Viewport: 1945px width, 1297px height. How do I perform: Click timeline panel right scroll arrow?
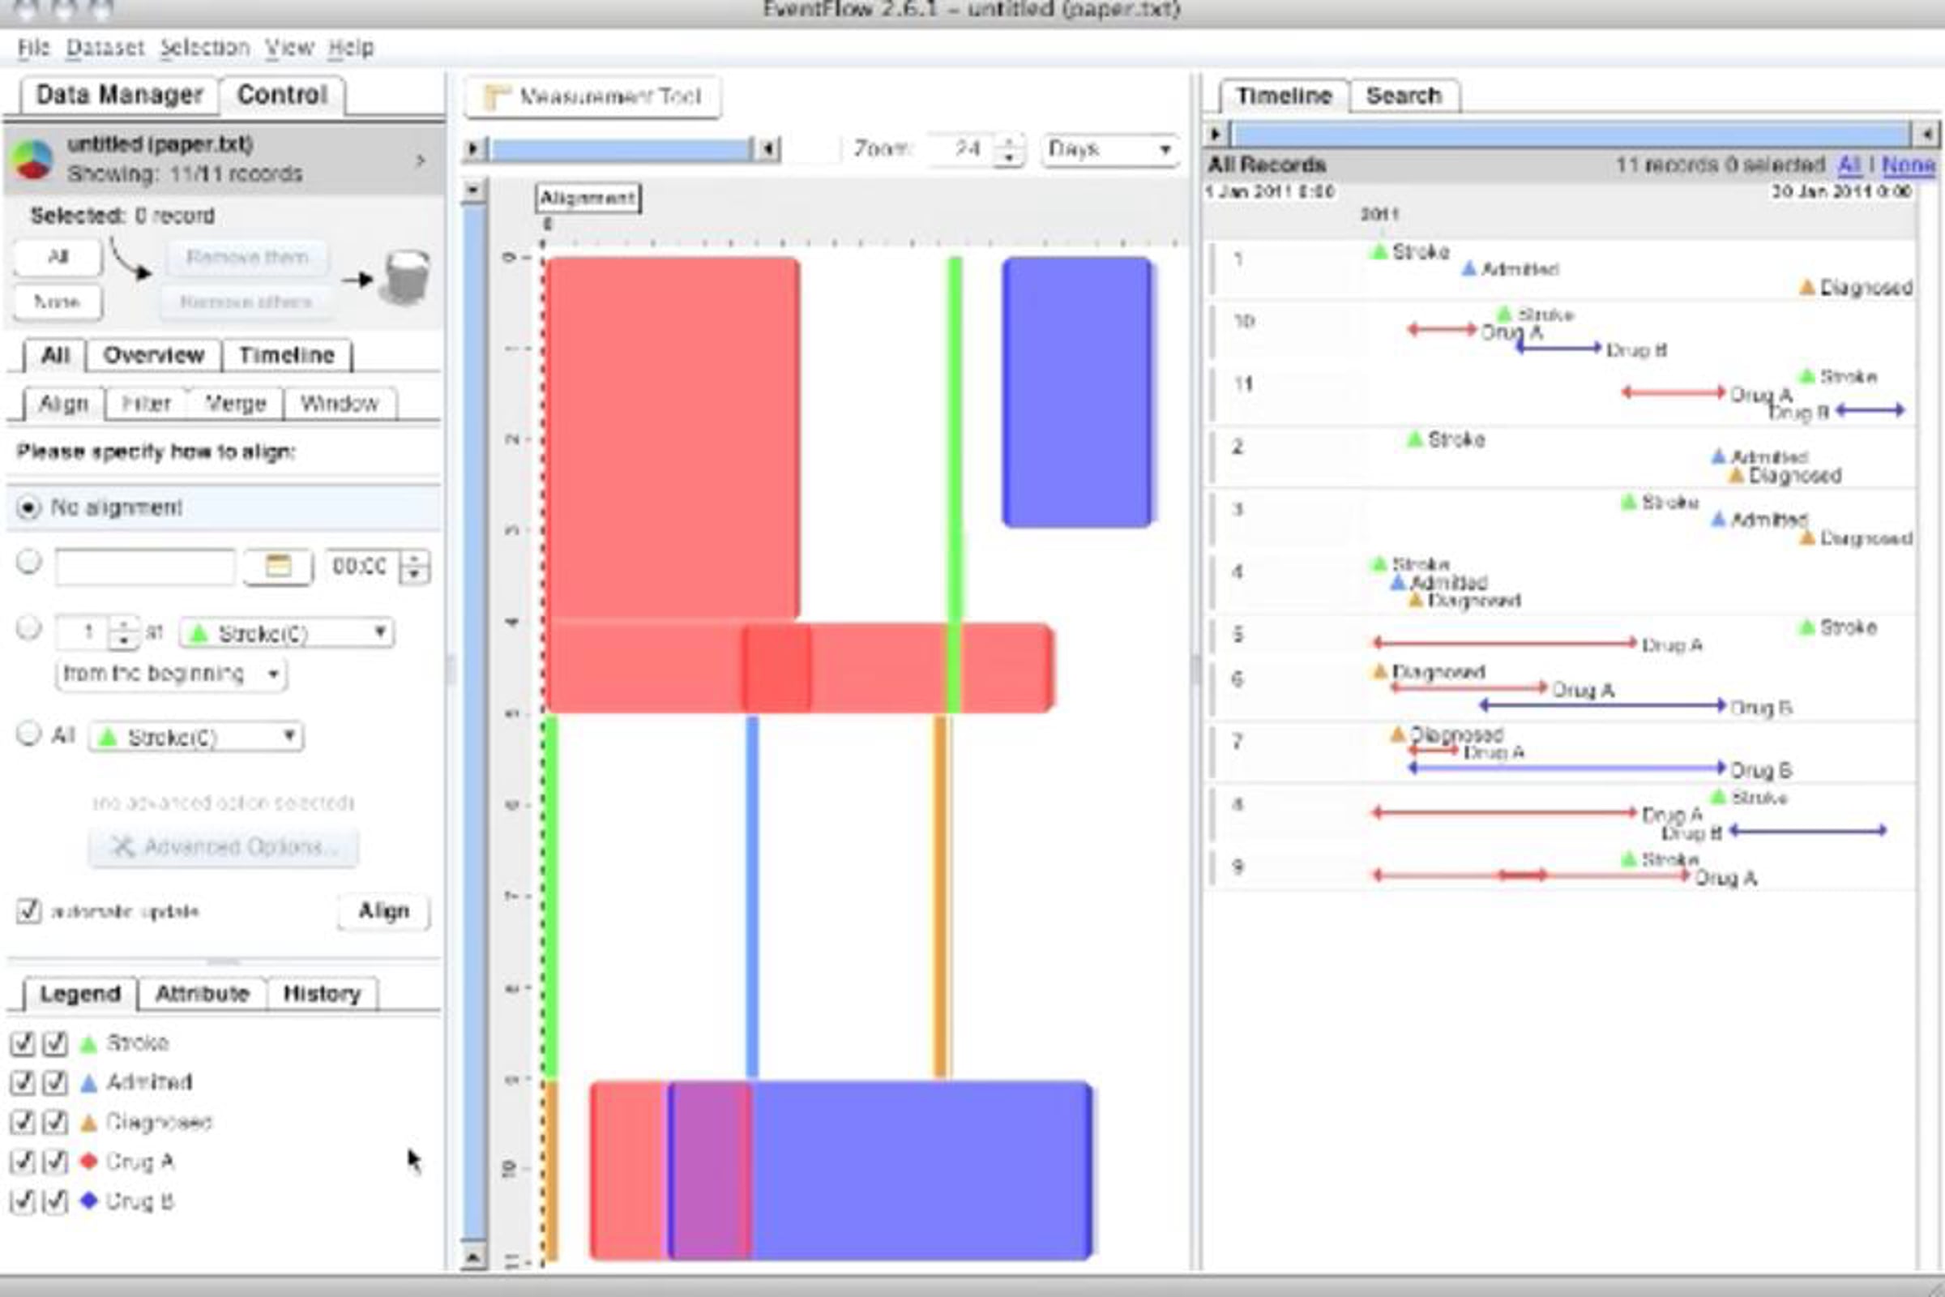click(1926, 134)
